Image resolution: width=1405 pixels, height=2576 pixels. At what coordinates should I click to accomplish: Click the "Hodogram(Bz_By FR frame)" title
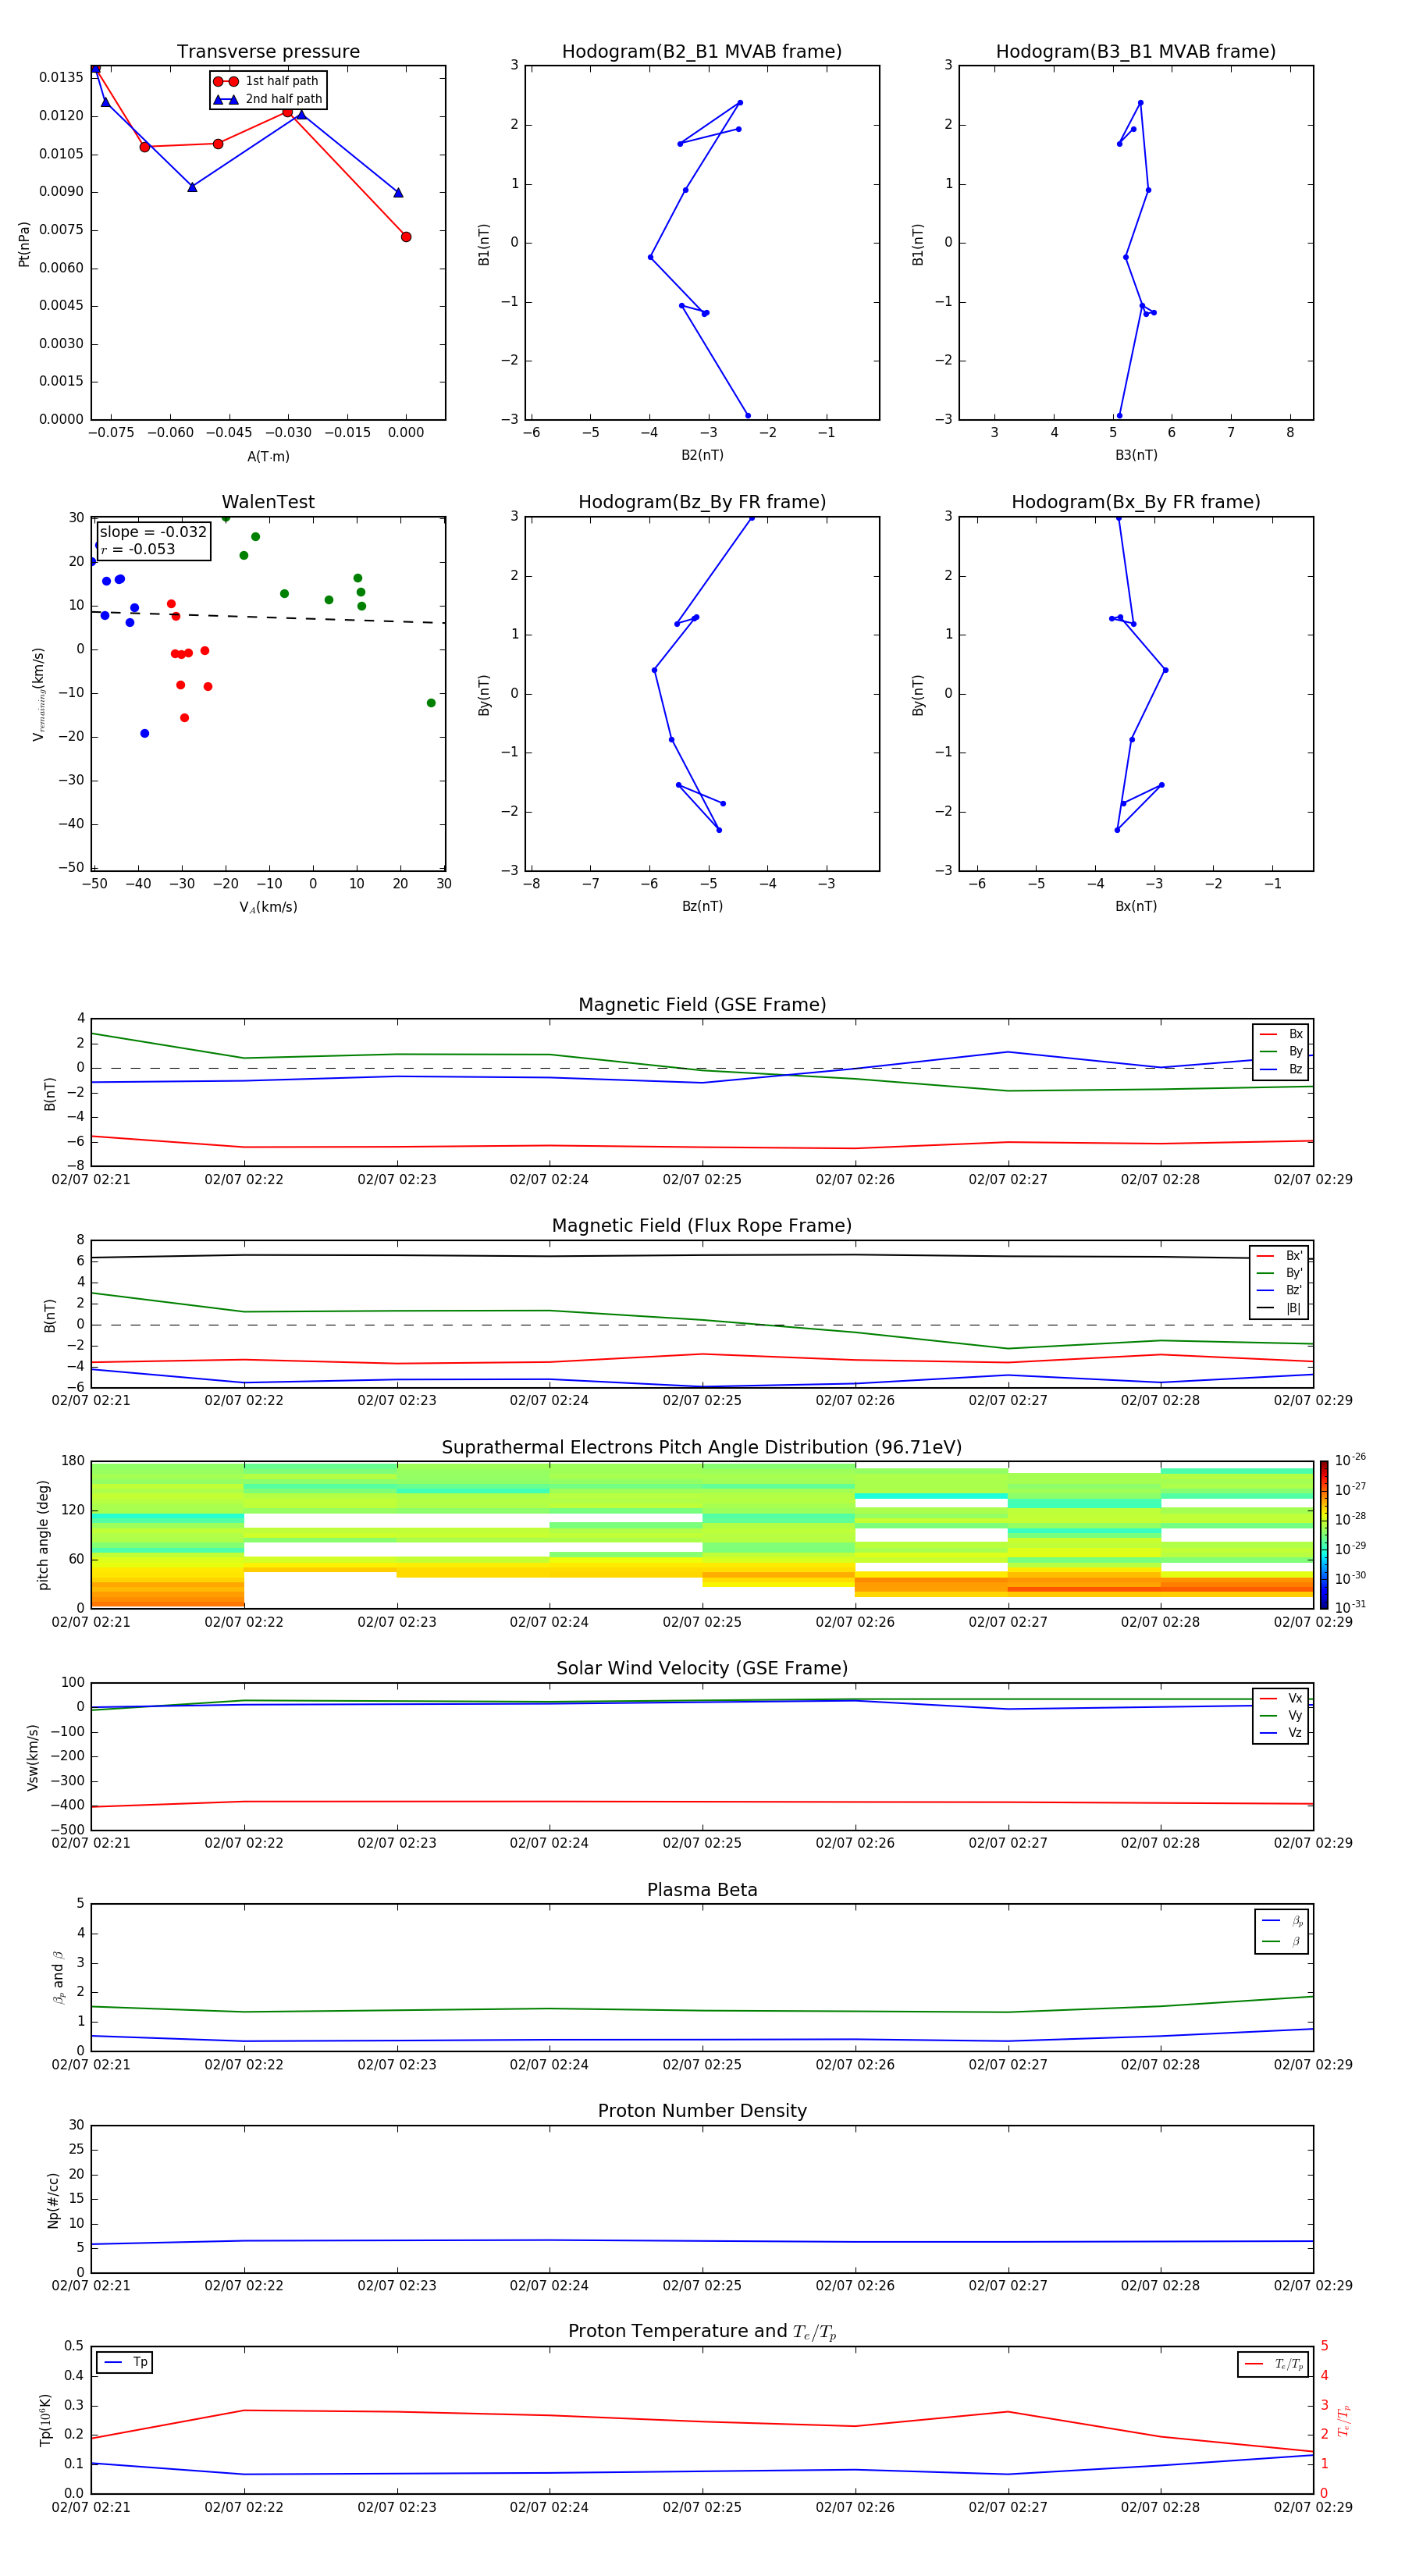coord(702,502)
